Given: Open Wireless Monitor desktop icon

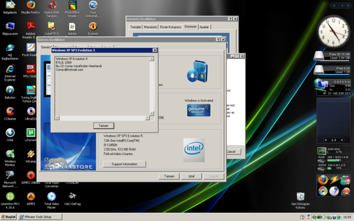Looking at the screenshot, I should 10,158.
